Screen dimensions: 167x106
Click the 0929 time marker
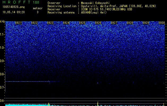click(x=146, y=23)
